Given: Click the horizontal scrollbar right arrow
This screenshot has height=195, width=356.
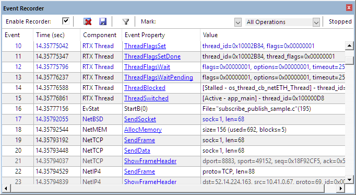Looking at the screenshot, I should [x=340, y=188].
